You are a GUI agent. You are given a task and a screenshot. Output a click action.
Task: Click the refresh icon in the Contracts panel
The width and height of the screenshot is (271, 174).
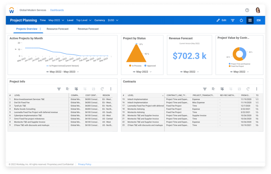247,89
